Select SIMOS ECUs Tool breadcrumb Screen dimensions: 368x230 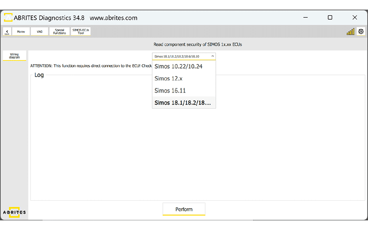point(81,31)
